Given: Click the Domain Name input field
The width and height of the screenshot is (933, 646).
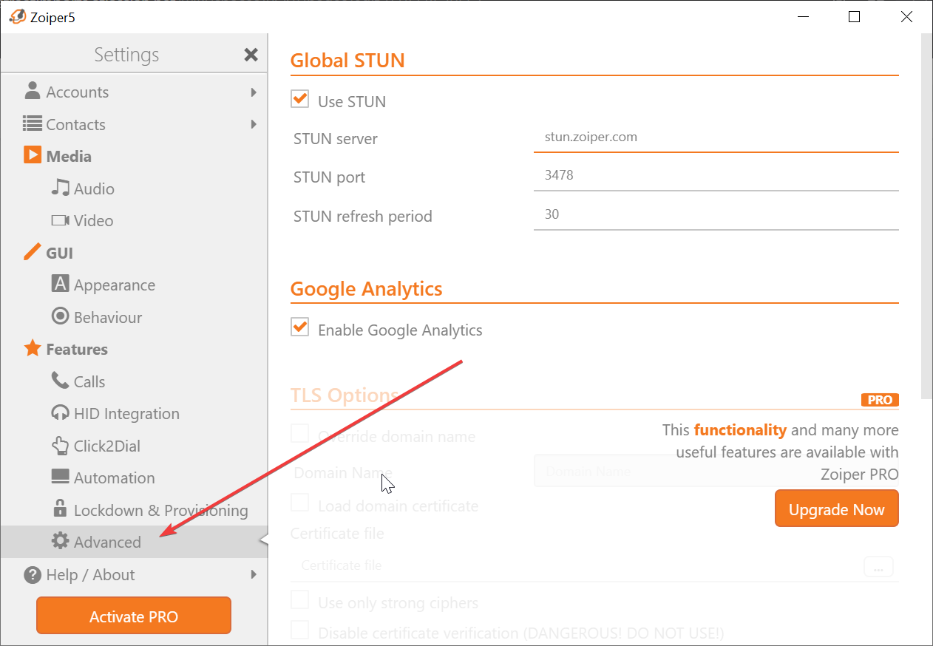Looking at the screenshot, I should pyautogui.click(x=716, y=471).
